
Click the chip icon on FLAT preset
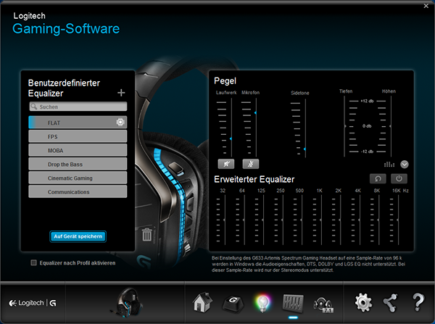click(x=120, y=122)
